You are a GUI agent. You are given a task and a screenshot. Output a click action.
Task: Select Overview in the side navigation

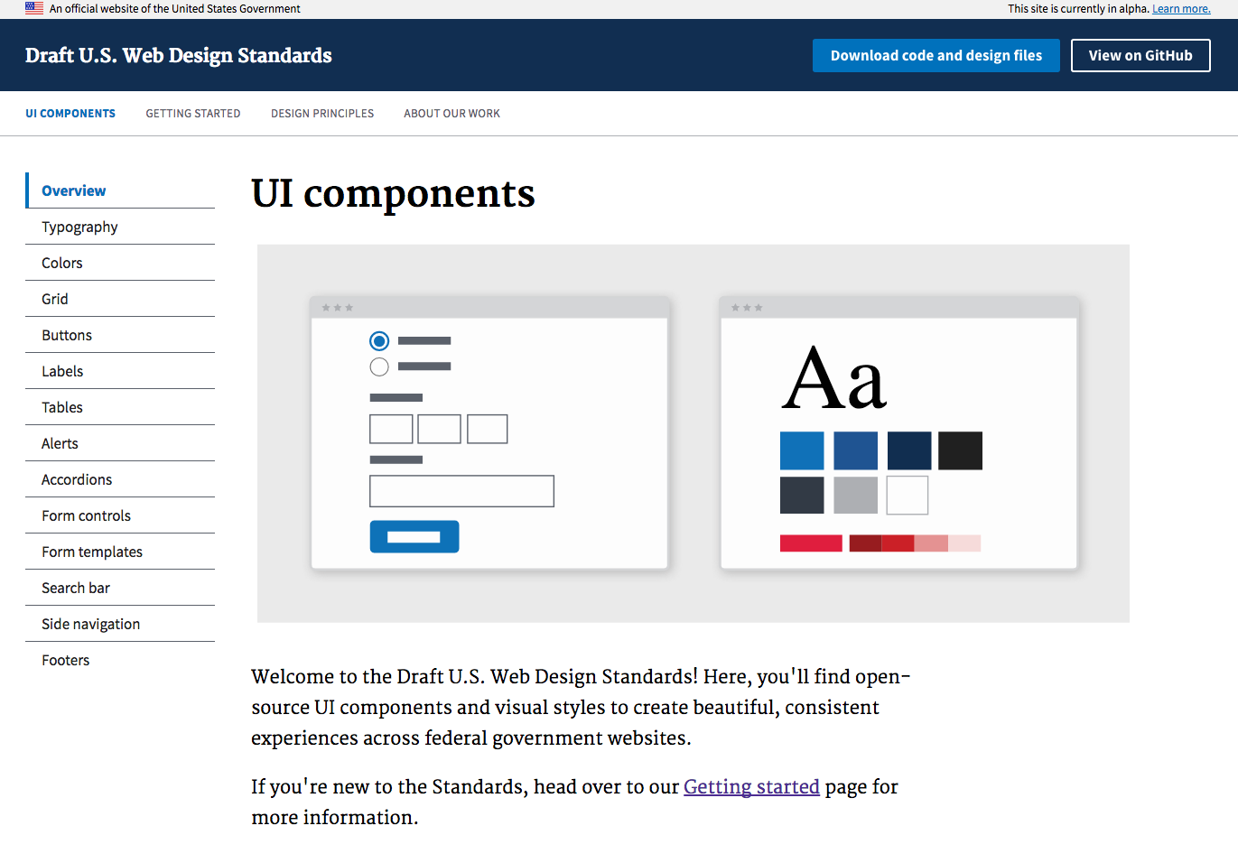click(x=120, y=190)
